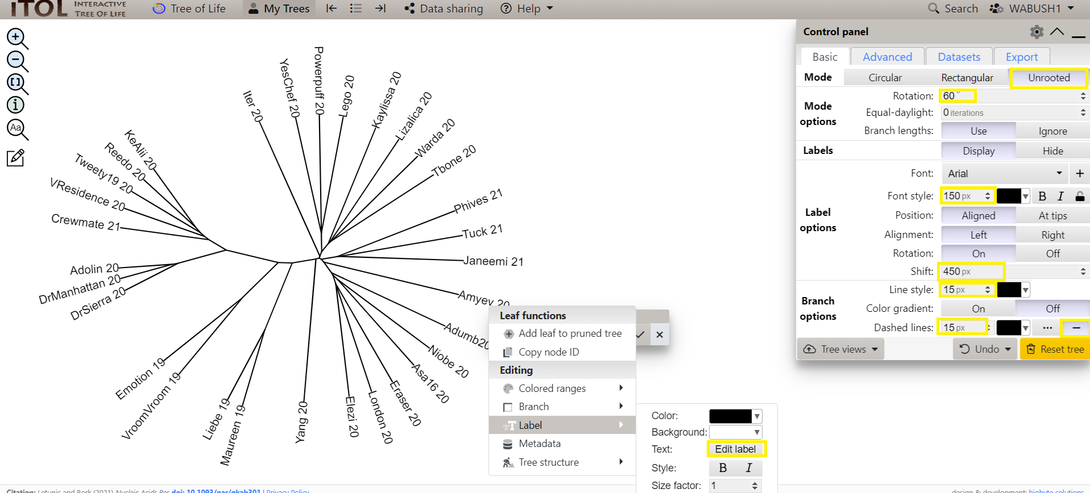Switch to the Datasets tab
Viewport: 1090px width, 493px height.
click(959, 57)
